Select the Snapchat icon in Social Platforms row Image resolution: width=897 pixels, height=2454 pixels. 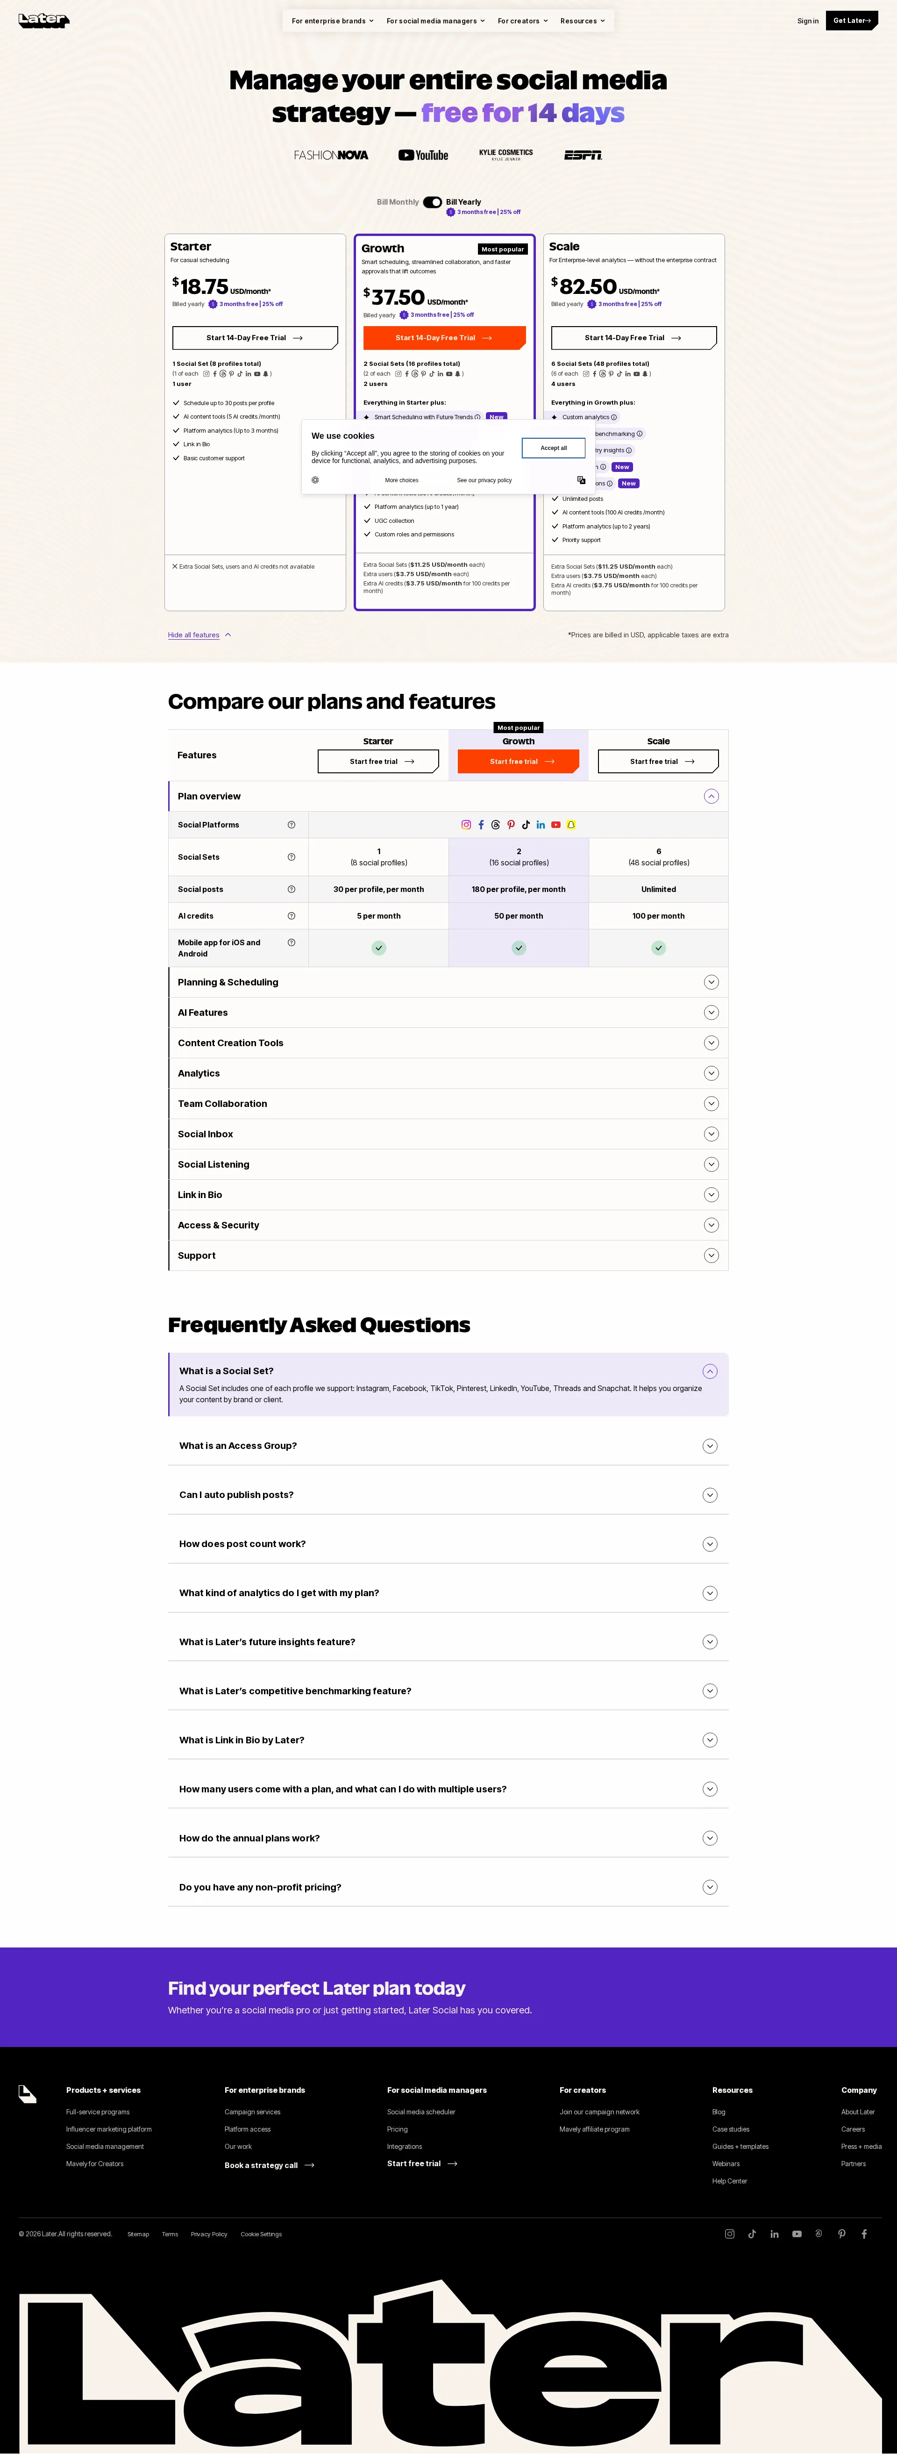571,825
